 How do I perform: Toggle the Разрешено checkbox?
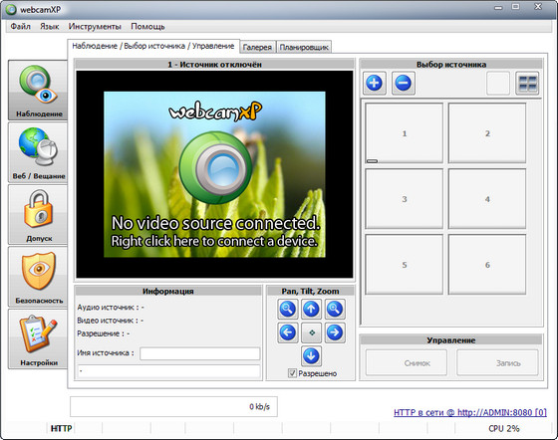292,373
